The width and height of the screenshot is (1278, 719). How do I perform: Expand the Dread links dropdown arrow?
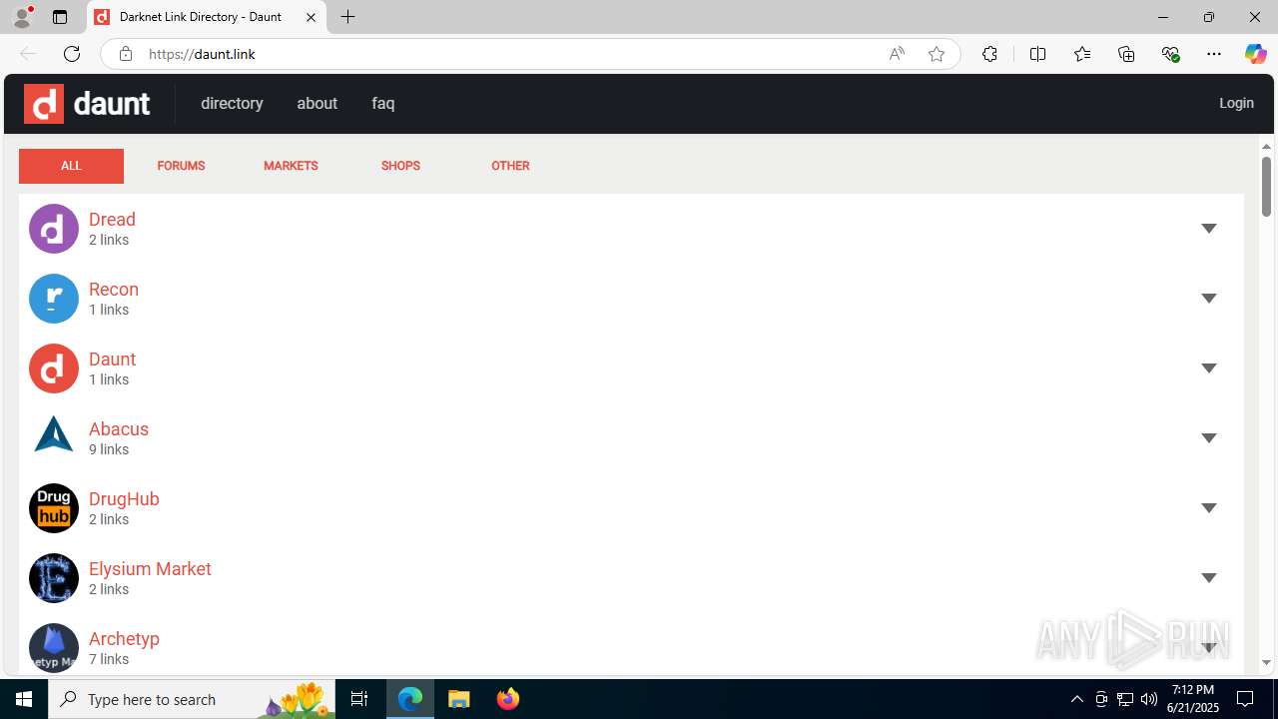pyautogui.click(x=1209, y=229)
